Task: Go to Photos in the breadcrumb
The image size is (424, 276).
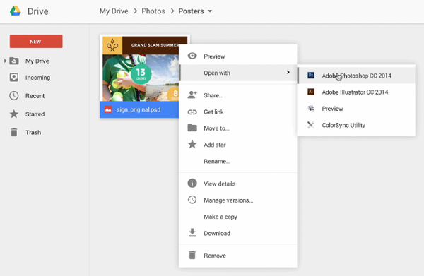Action: pos(153,11)
